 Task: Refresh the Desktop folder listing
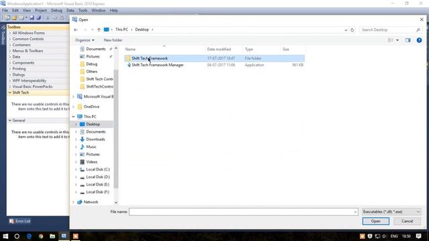352,29
